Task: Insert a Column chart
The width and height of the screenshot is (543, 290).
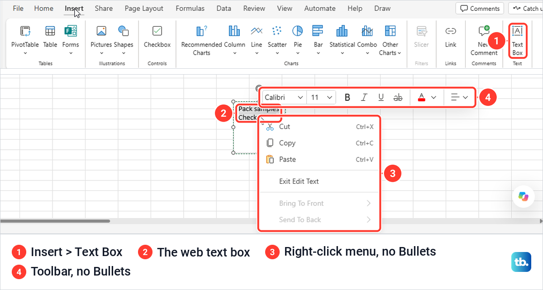Action: [234, 38]
